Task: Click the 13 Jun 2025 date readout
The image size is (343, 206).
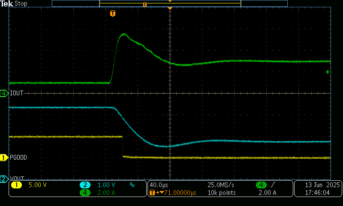Action: pyautogui.click(x=322, y=185)
